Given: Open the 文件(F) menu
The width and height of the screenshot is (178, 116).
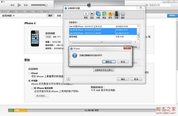Looking at the screenshot, I should 4,12.
